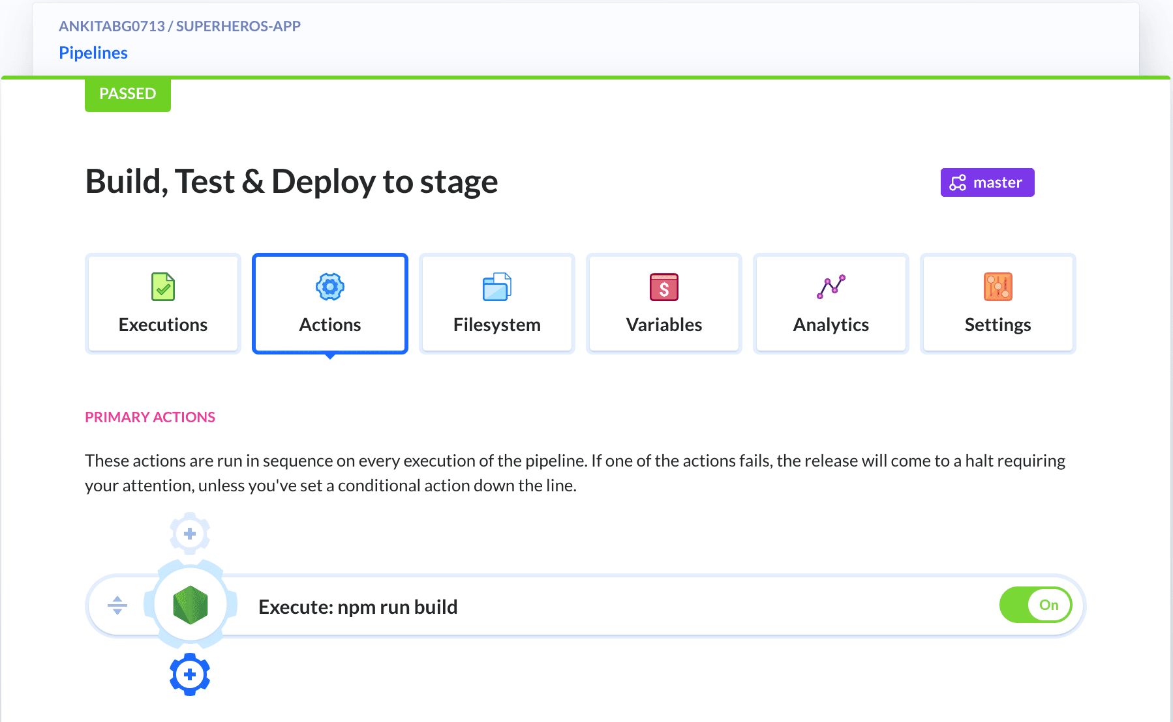Open the Filesystem folder icon
This screenshot has height=722, width=1173.
(496, 286)
